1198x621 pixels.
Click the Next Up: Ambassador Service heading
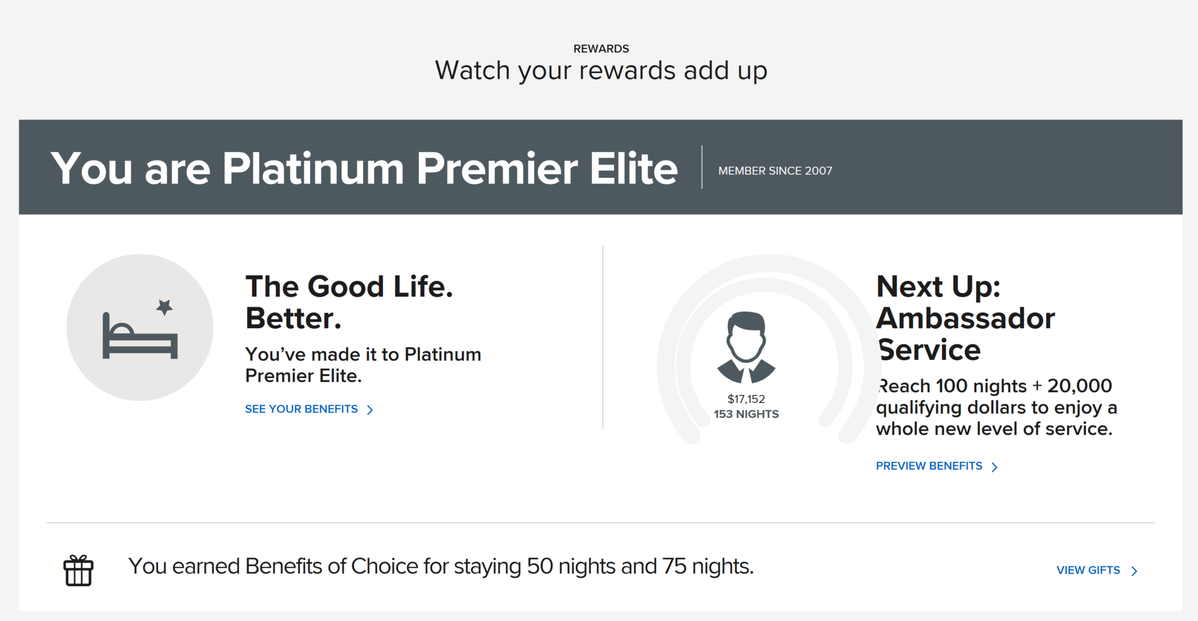pos(965,318)
